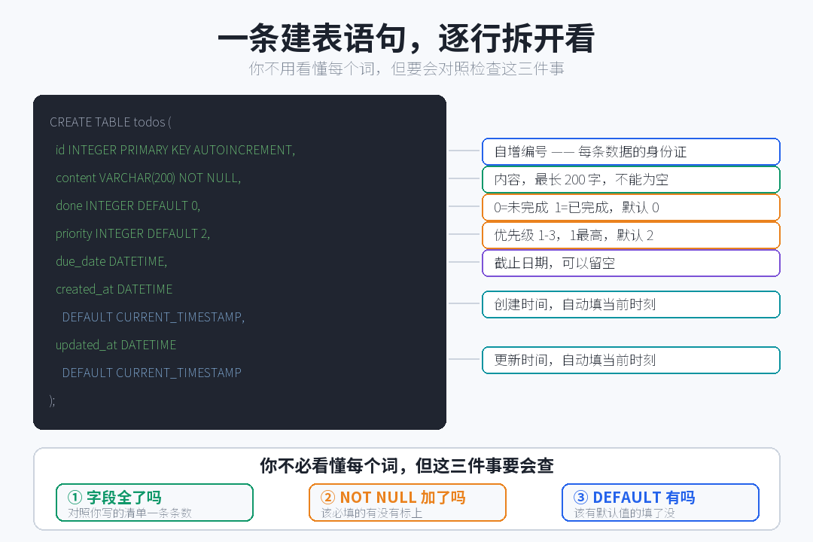The height and width of the screenshot is (542, 813).
Task: Click the heading 你不必看懂每个词，但这三件事要会查
Action: 406,466
